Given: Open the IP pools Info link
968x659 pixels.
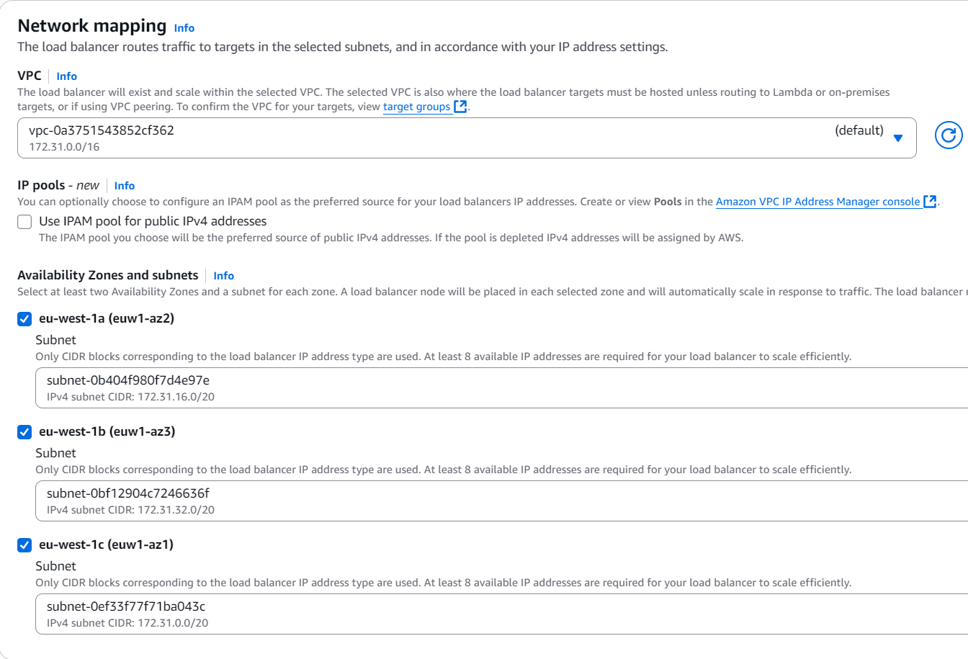Looking at the screenshot, I should (125, 186).
